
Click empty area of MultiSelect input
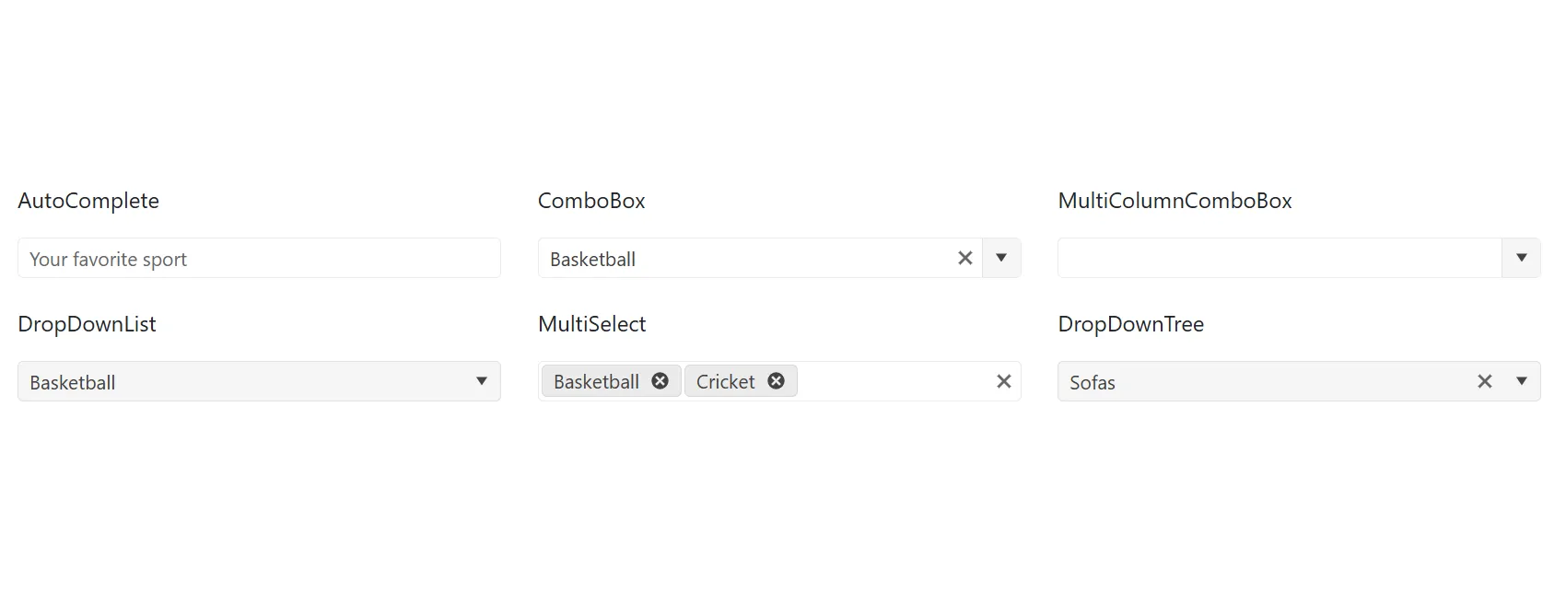pyautogui.click(x=894, y=382)
